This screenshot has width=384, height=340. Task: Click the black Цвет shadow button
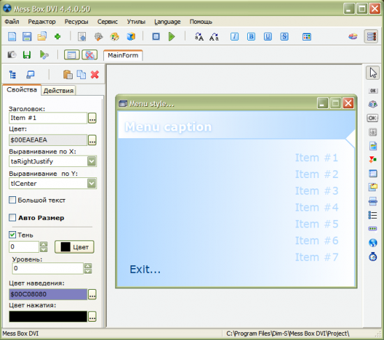point(74,247)
